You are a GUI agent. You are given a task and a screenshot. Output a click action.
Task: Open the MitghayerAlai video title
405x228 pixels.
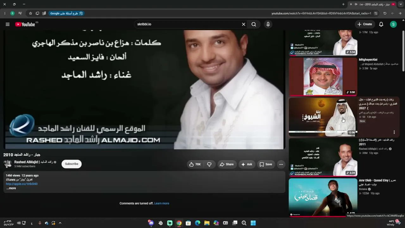368,60
